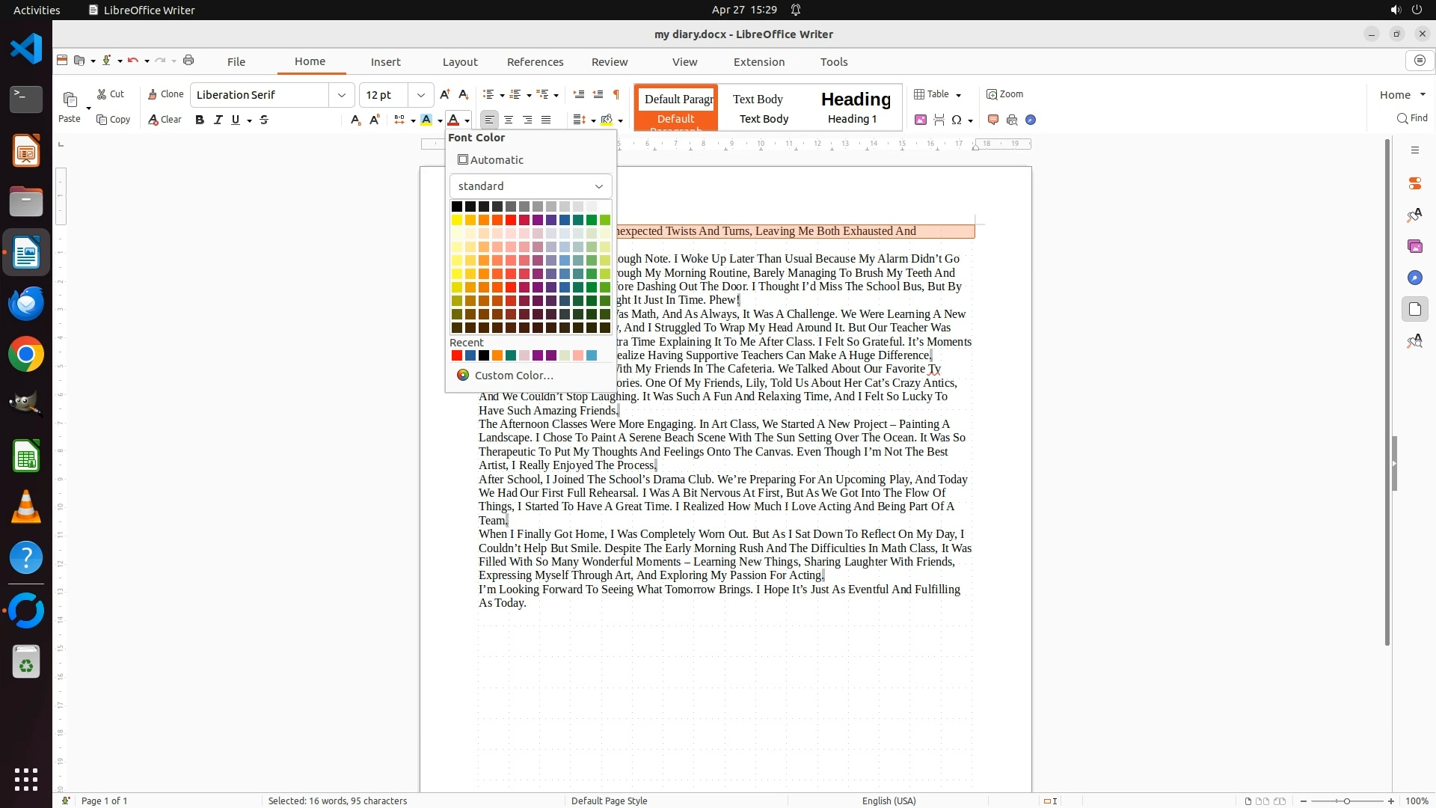The height and width of the screenshot is (808, 1436).
Task: Toggle formatting marks pilcrow icon
Action: tap(616, 94)
